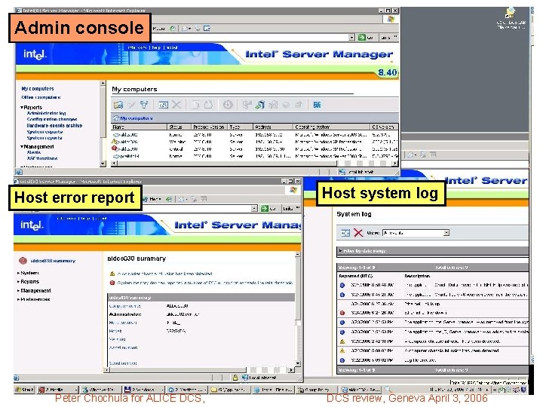Click the add computer icon in My computers toolbar
The image size is (543, 407).
coord(118,105)
